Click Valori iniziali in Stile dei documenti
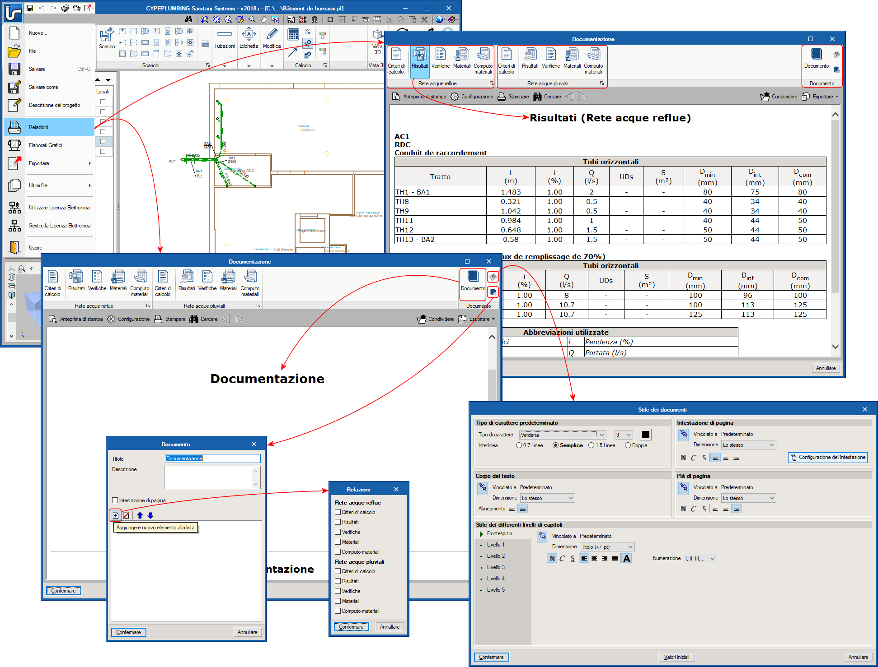 coord(676,657)
